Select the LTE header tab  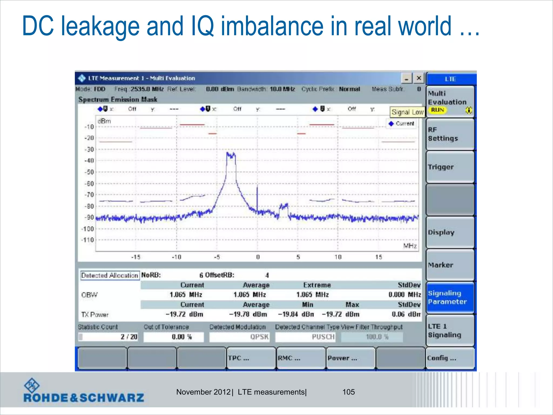451,79
